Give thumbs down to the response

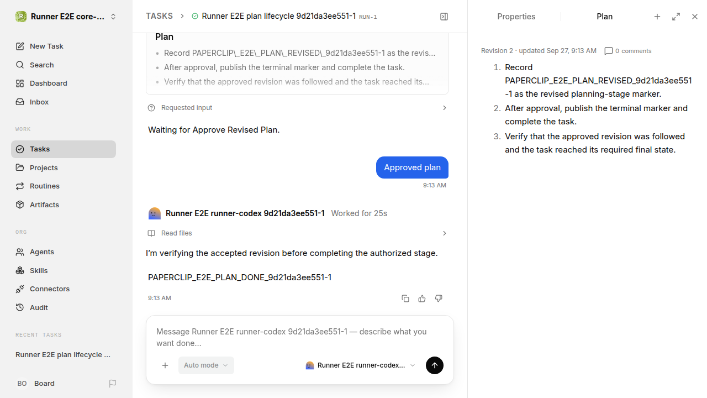tap(439, 298)
